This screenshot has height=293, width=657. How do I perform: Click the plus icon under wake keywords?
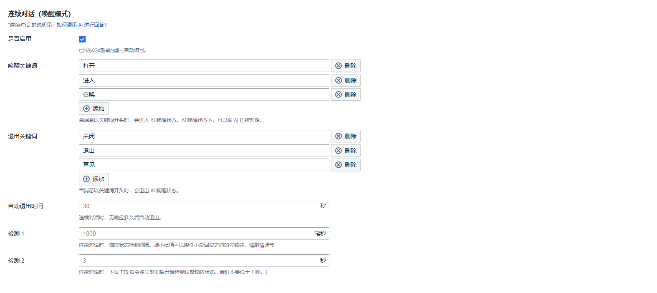[86, 109]
